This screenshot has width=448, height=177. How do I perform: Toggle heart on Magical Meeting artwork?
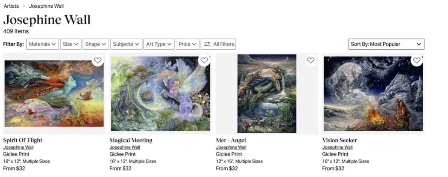coord(204,60)
